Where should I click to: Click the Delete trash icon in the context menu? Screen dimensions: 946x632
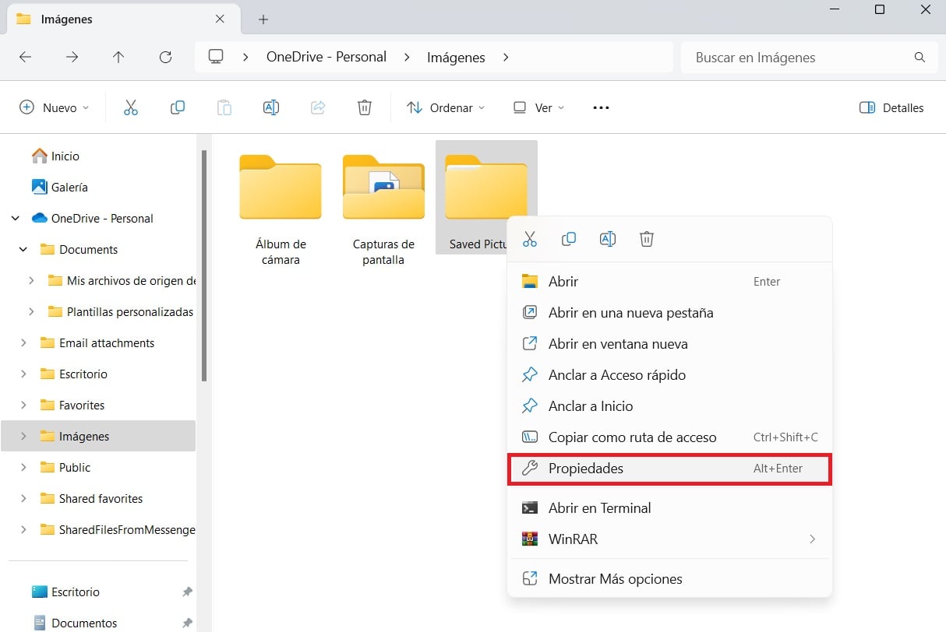(646, 239)
